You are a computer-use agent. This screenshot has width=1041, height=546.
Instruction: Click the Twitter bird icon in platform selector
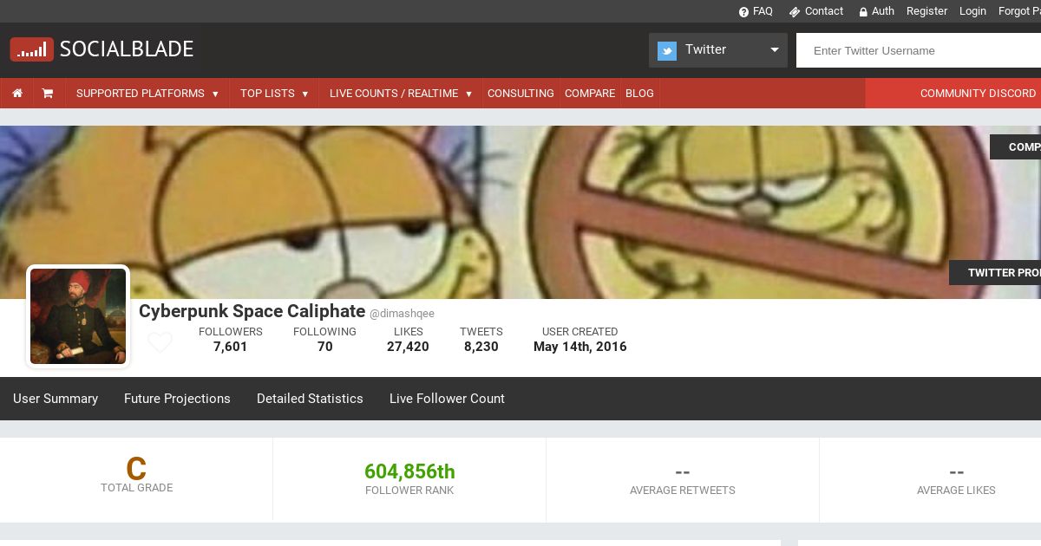(667, 50)
